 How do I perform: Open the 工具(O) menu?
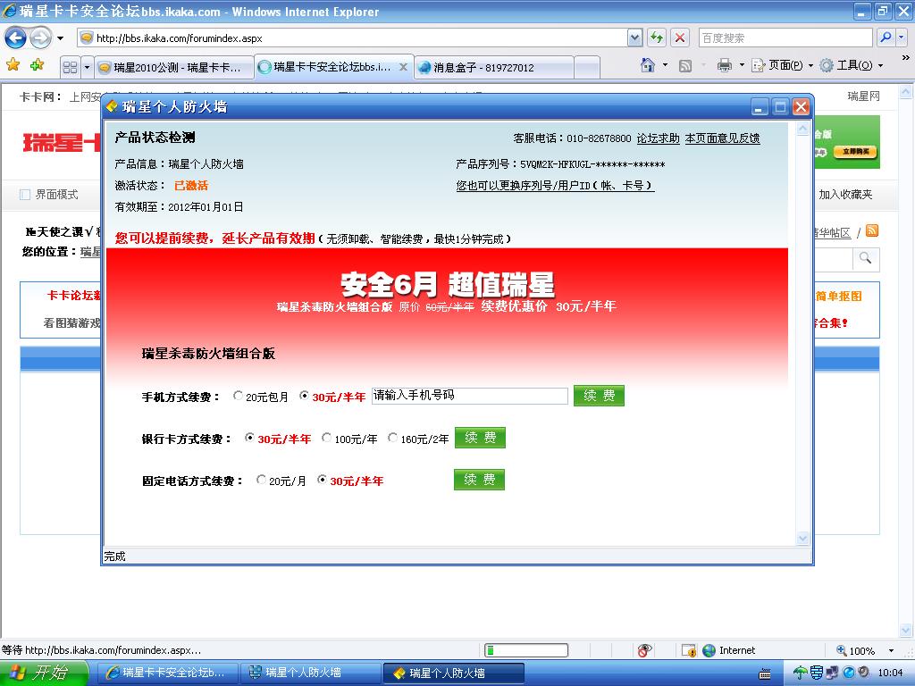852,65
